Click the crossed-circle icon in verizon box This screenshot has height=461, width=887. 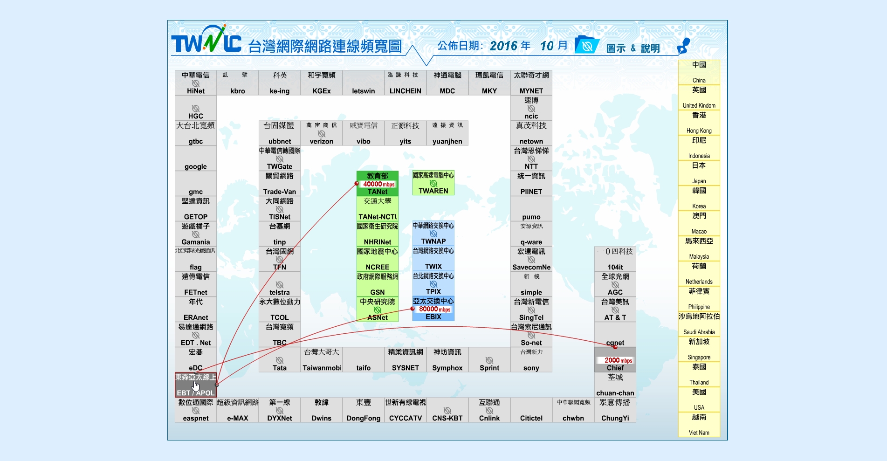tap(322, 134)
